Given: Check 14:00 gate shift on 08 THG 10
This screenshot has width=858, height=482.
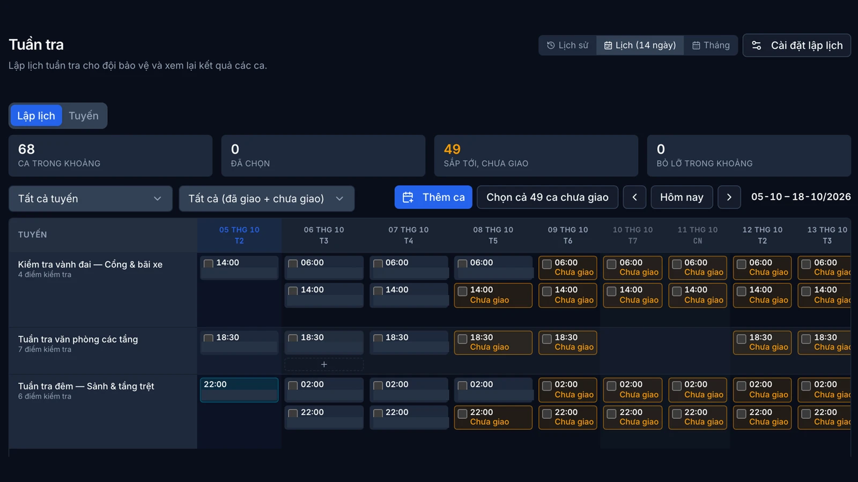Looking at the screenshot, I should click(x=462, y=291).
